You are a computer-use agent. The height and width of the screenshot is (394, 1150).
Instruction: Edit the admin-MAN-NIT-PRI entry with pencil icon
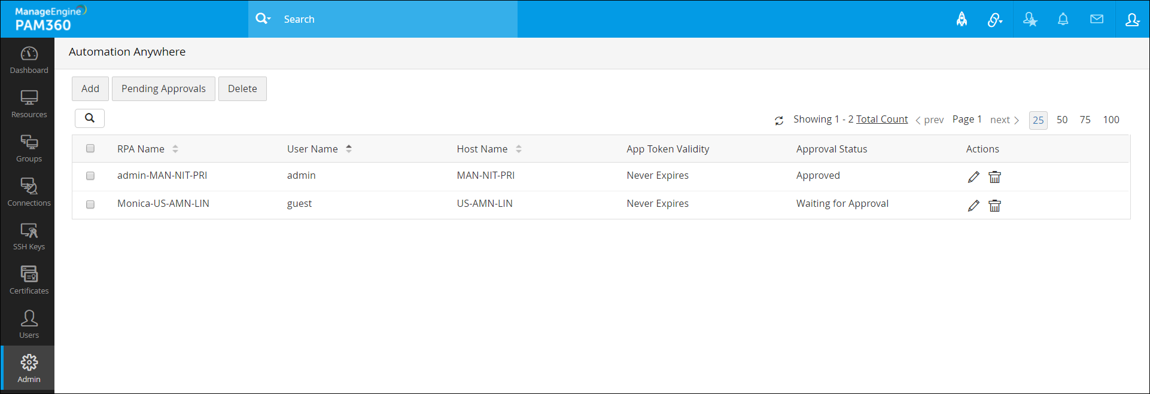coord(973,177)
